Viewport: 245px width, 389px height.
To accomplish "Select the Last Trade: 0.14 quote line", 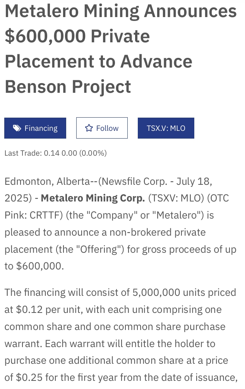I will click(56, 153).
